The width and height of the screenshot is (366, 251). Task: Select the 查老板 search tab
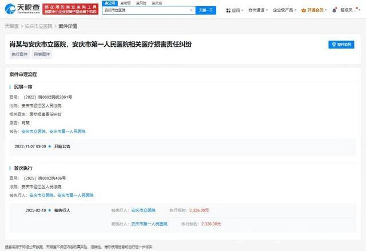click(125, 3)
